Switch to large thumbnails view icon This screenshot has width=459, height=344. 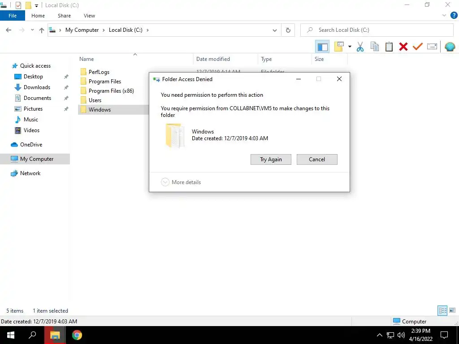(452, 311)
